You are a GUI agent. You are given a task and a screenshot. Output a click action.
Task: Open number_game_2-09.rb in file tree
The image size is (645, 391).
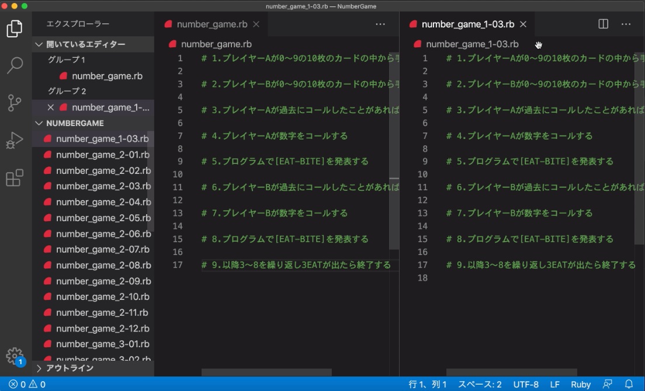(x=93, y=281)
